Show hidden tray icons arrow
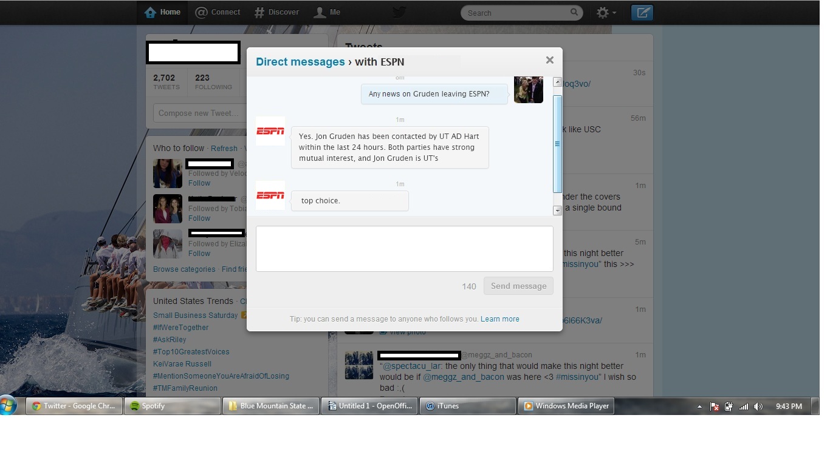Viewport: 830px width, 466px height. point(699,407)
